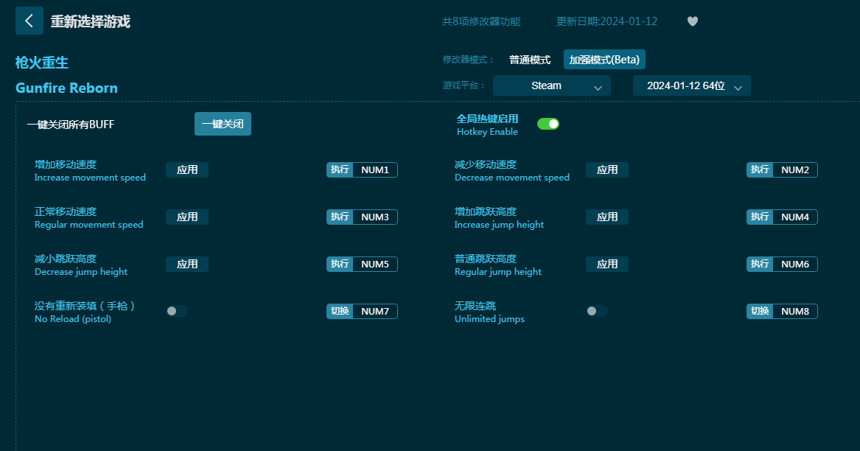Click the NUM2 hotkey field
Screen dimensions: 860x451
click(795, 170)
